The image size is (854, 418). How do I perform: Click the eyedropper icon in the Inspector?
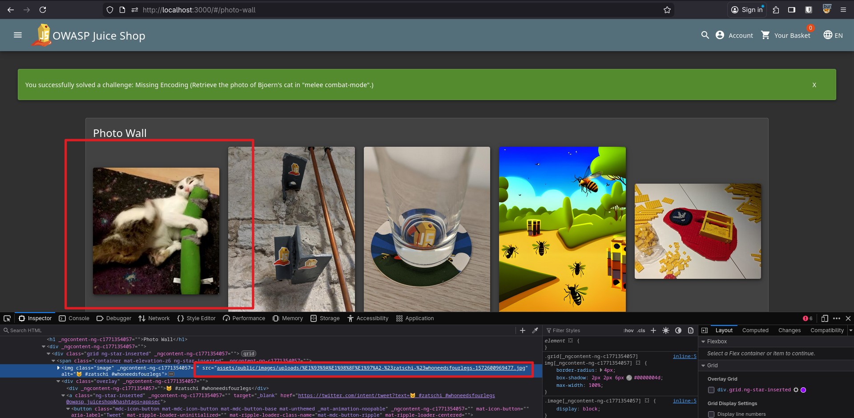(x=535, y=330)
